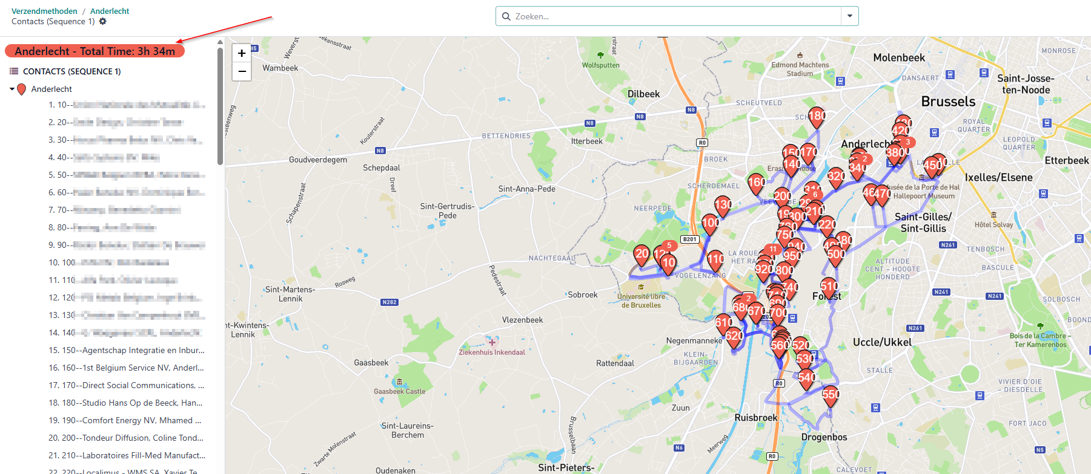The image size is (1091, 474).
Task: Zoom in on the map
Action: click(x=242, y=53)
